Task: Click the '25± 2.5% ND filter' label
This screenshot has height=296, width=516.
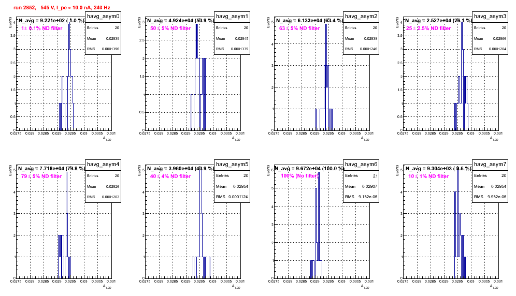Action: (x=428, y=28)
